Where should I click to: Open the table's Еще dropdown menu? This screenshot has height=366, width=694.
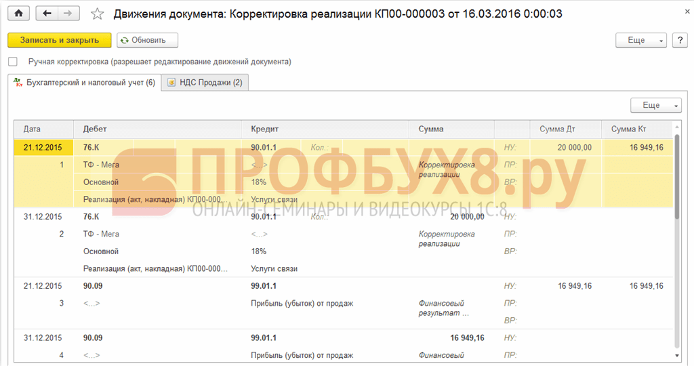click(x=656, y=105)
